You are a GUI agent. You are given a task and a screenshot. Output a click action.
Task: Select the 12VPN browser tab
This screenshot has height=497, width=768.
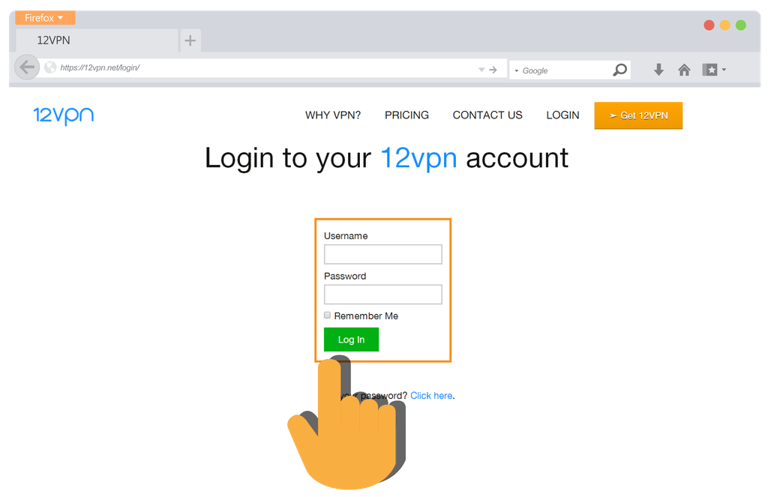[x=97, y=40]
